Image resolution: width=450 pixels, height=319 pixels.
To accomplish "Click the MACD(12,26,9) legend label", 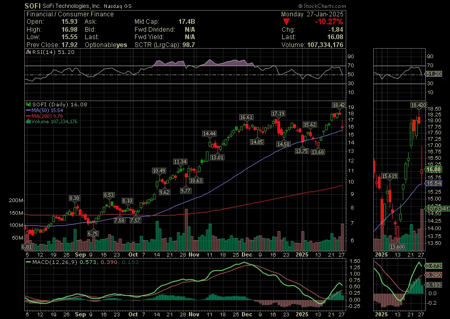I will point(55,262).
